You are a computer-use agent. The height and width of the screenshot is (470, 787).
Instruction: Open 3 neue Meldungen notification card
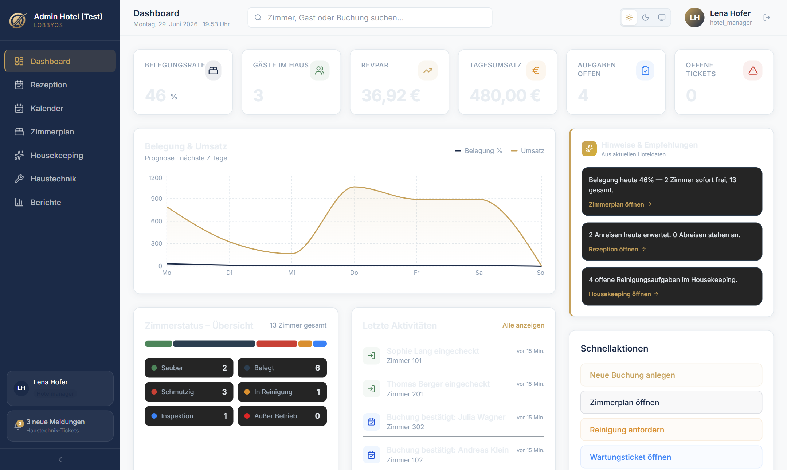(x=60, y=426)
